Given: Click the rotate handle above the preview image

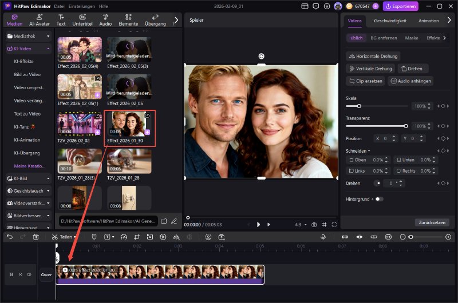Looking at the screenshot, I should pyautogui.click(x=262, y=56).
